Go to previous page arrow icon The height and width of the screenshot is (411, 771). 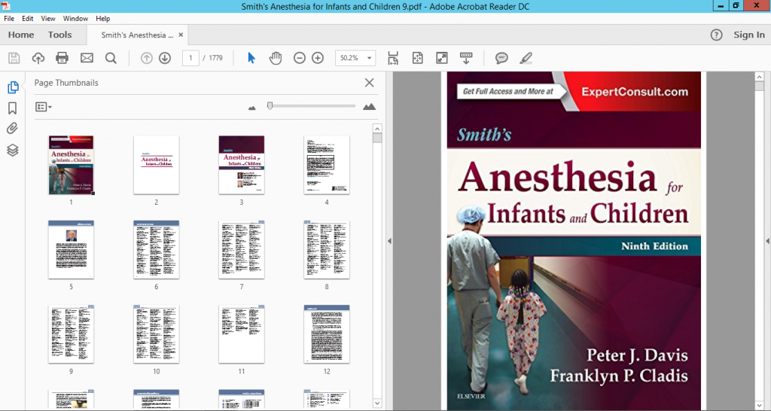[x=147, y=58]
